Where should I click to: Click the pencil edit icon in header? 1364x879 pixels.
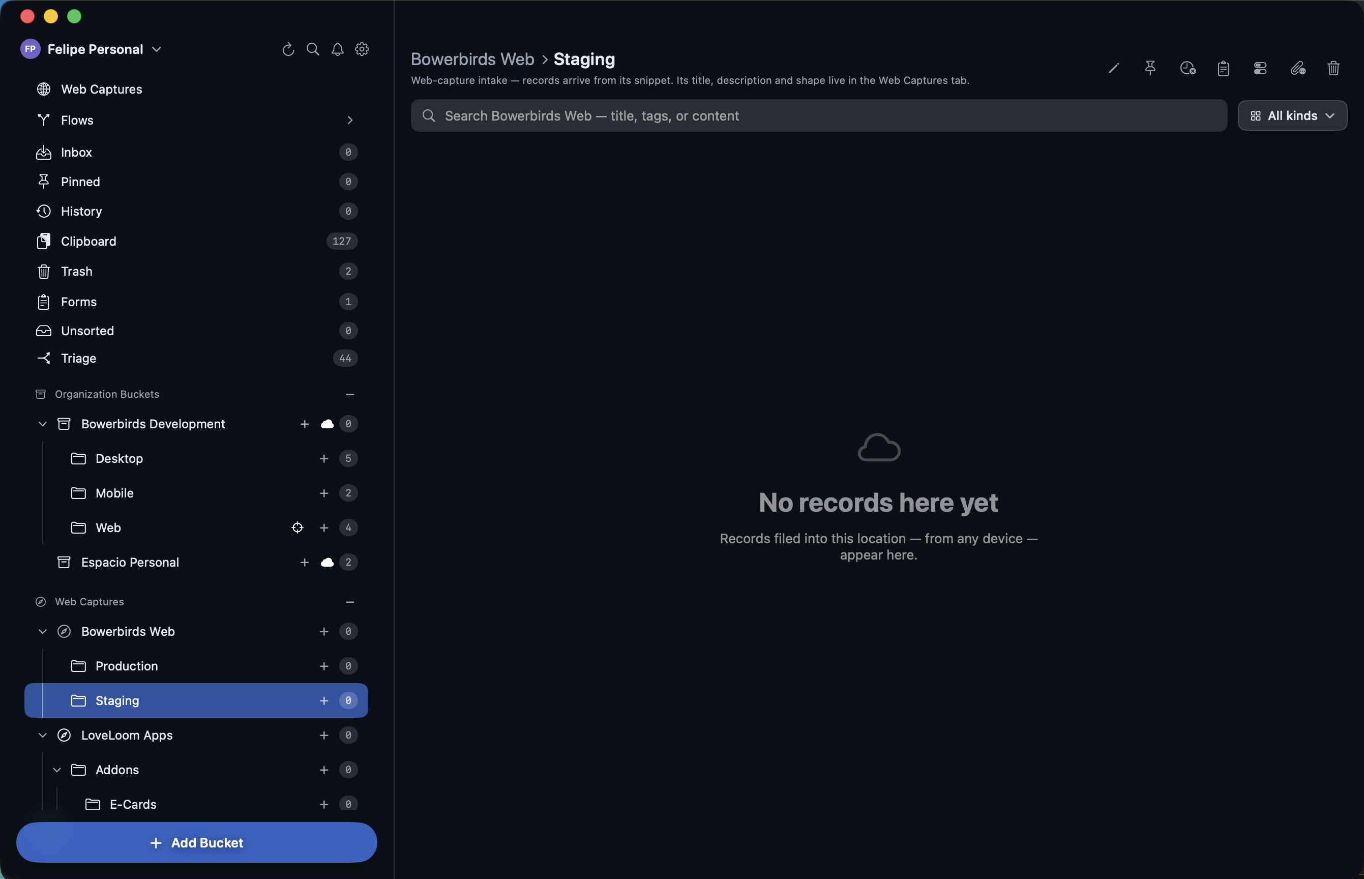click(1113, 69)
